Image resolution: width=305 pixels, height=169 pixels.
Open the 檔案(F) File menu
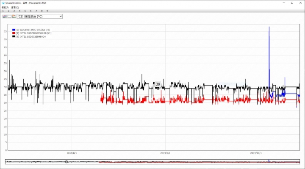(x=5, y=7)
